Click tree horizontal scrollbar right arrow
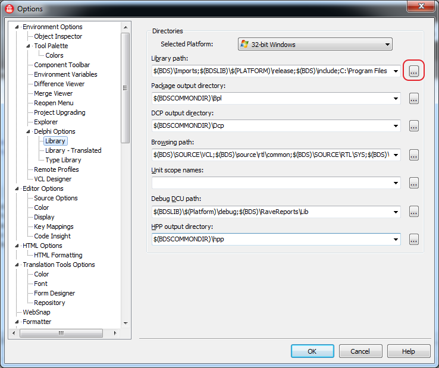Screen dimensions: 439x368 tap(115, 333)
